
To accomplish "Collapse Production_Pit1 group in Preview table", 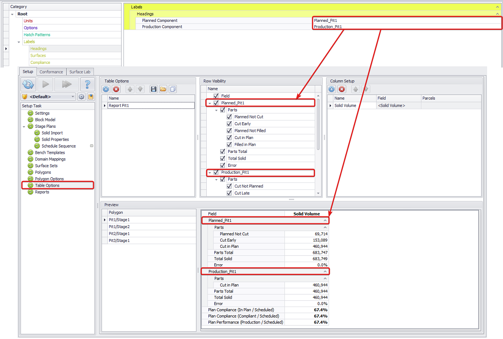I will [325, 271].
